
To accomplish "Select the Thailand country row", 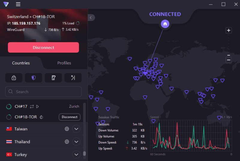I will 41,142.
